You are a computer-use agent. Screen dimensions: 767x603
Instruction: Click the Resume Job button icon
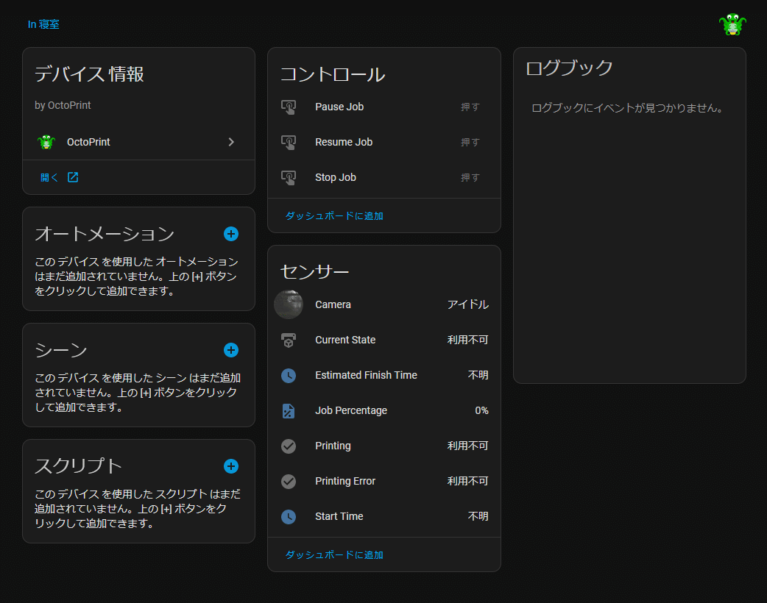point(289,142)
